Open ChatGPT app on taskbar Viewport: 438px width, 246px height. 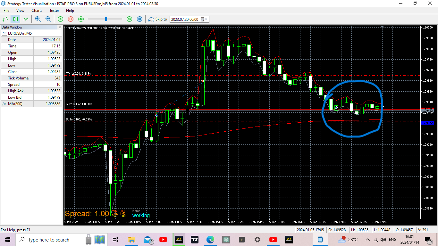tap(226, 240)
